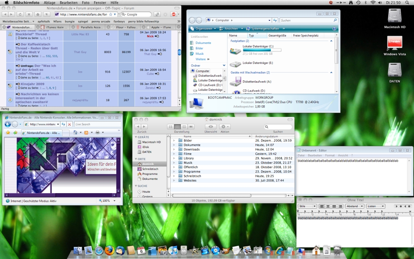This screenshot has width=414, height=259.
Task: Switch to Parallels Acco... tab in Firefox
Action: (x=88, y=27)
